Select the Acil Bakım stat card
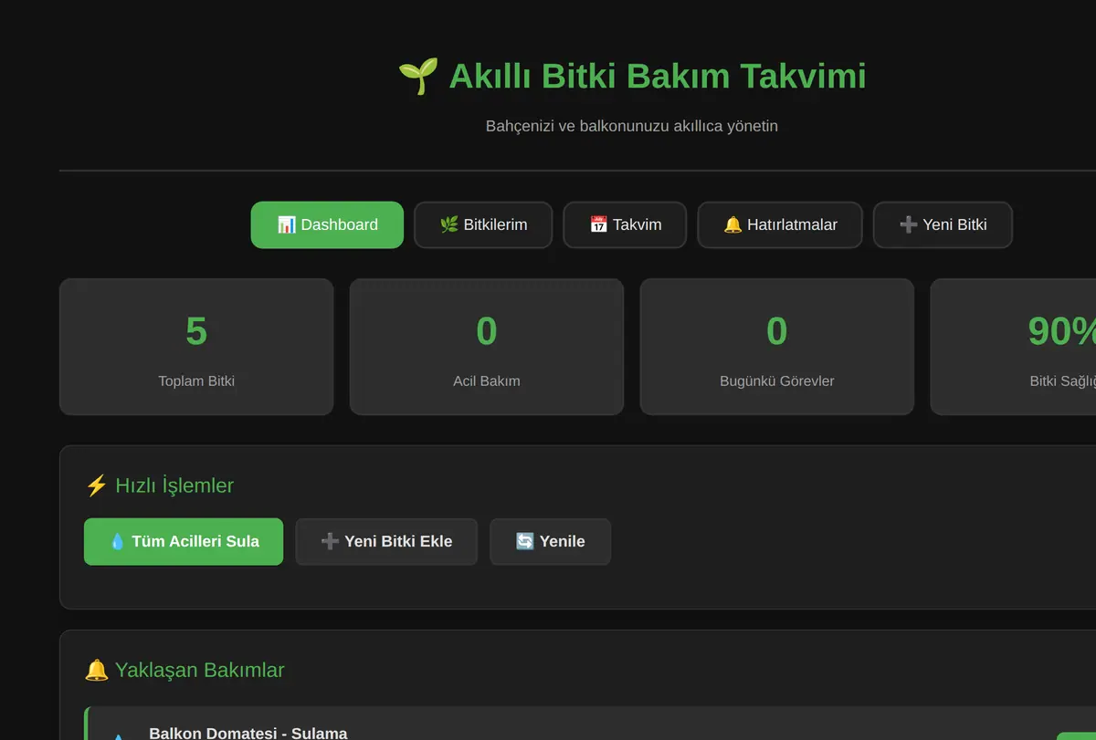 pyautogui.click(x=487, y=347)
